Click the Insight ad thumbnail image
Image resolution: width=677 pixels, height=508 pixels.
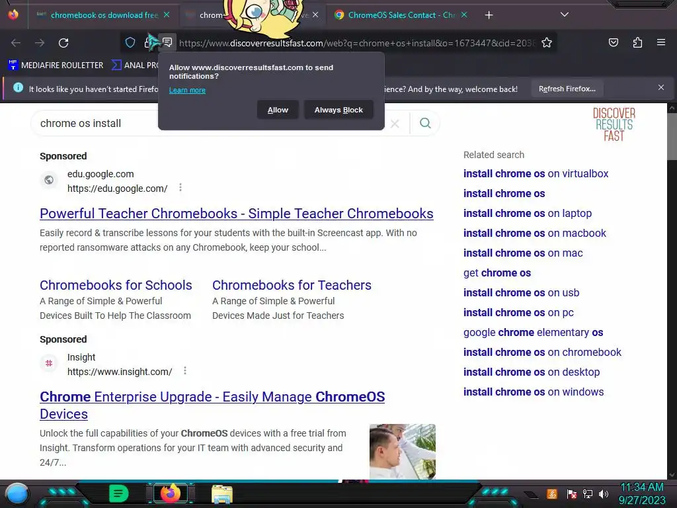click(x=403, y=451)
